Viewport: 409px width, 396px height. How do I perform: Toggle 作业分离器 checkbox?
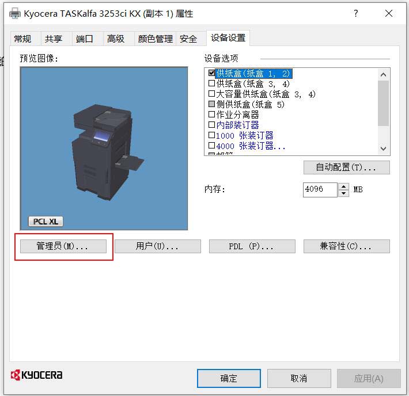coord(211,115)
